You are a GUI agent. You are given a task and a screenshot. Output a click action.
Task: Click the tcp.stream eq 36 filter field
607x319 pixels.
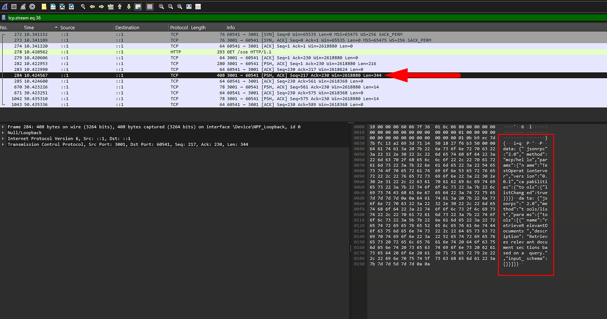coord(88,18)
